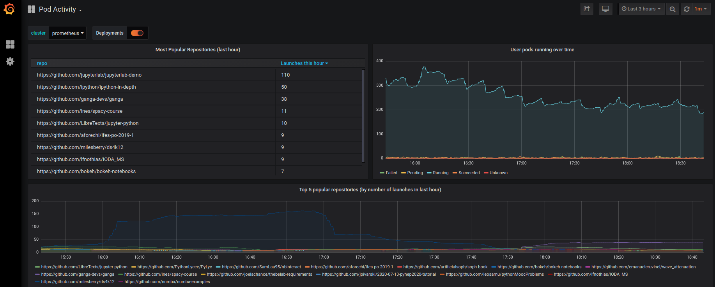
Task: Open the cluster prometheus dropdown
Action: [x=68, y=33]
